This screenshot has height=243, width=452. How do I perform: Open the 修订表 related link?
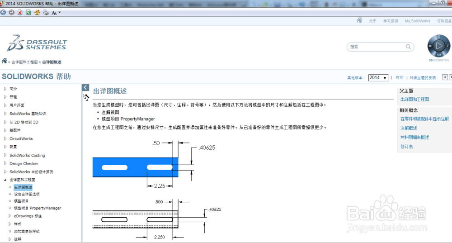406,147
